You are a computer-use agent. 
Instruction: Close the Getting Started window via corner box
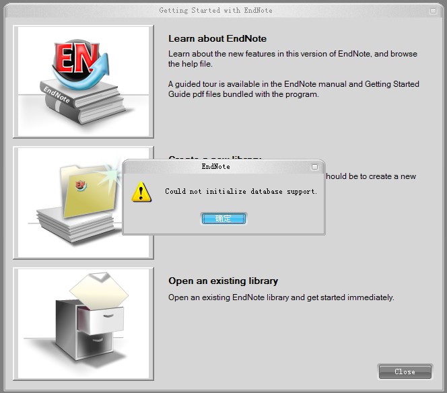click(x=433, y=11)
